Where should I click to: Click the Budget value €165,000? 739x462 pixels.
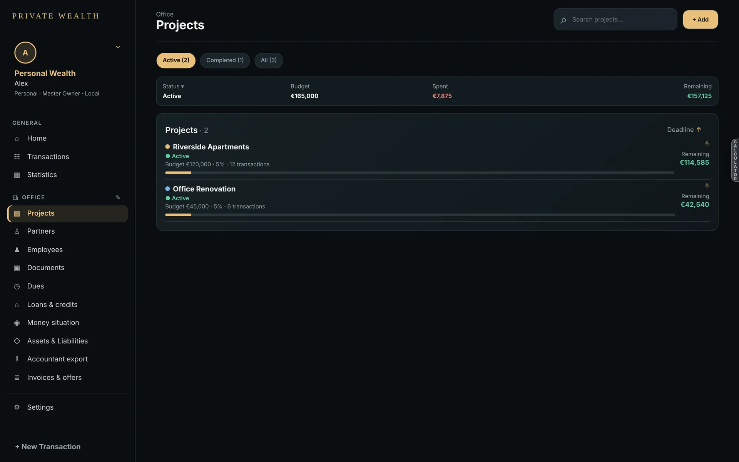point(304,96)
